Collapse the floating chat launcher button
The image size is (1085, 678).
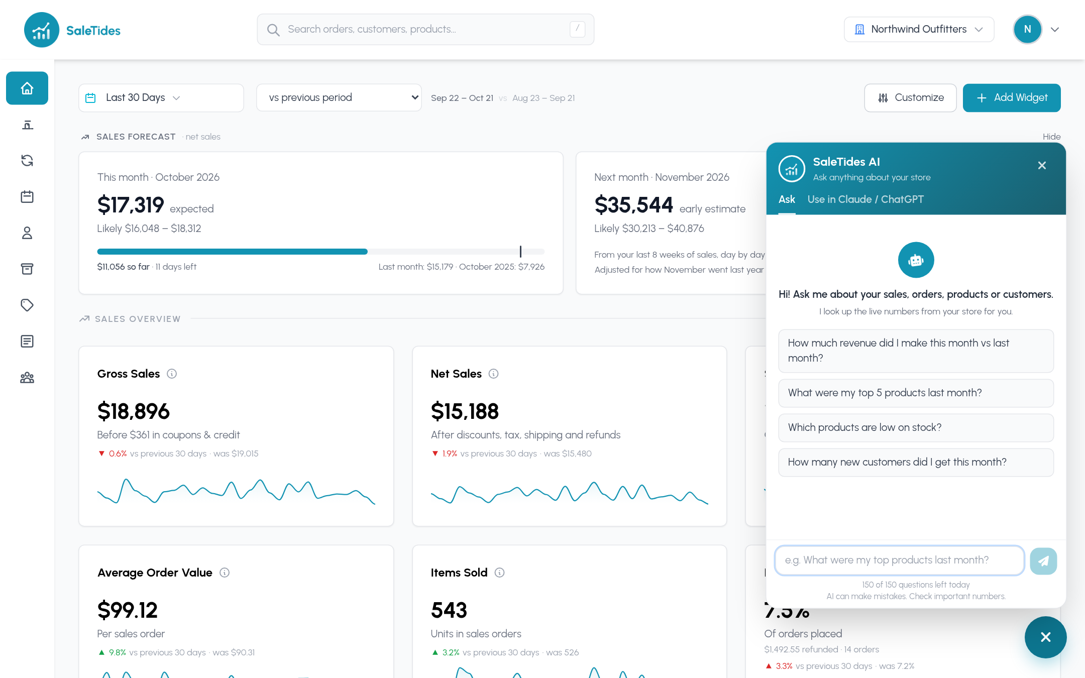[x=1045, y=637]
